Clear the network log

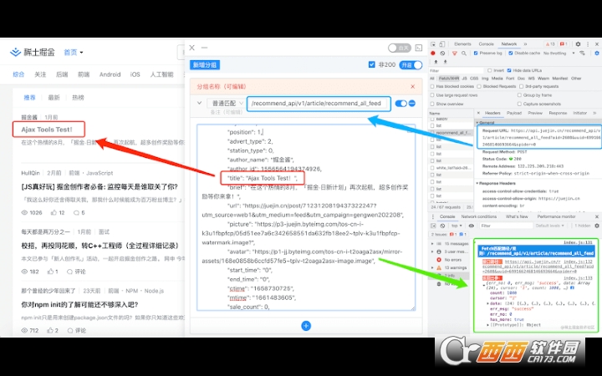coord(442,53)
